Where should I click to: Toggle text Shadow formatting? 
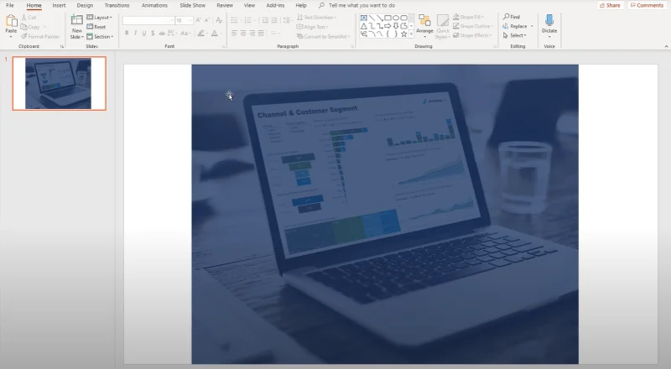coord(153,33)
